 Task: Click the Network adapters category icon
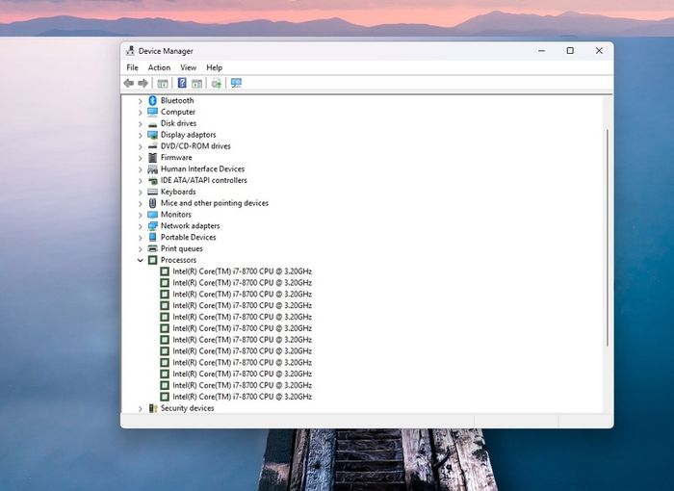pos(152,225)
